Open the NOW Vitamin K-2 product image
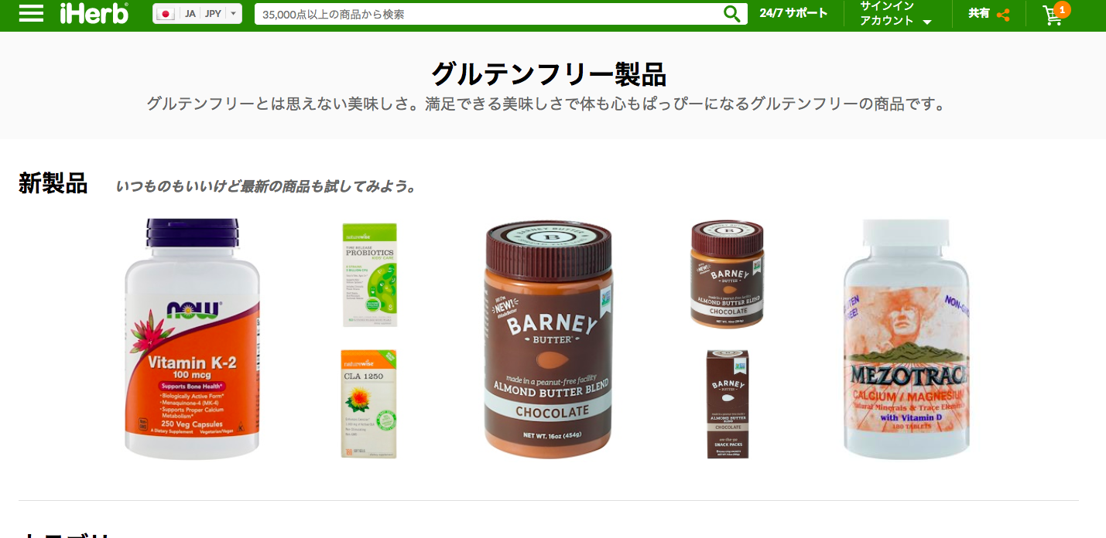The width and height of the screenshot is (1106, 538). [192, 339]
